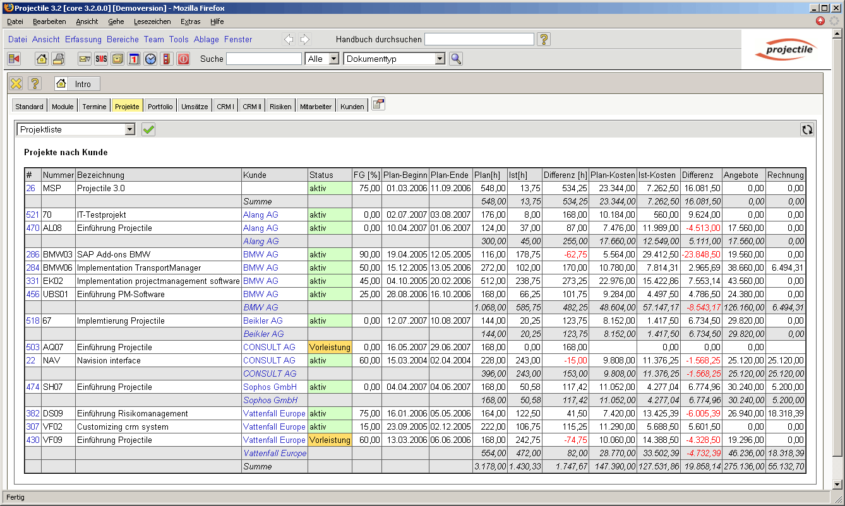This screenshot has height=506, width=845.
Task: Click the printer icon
Action: click(58, 59)
